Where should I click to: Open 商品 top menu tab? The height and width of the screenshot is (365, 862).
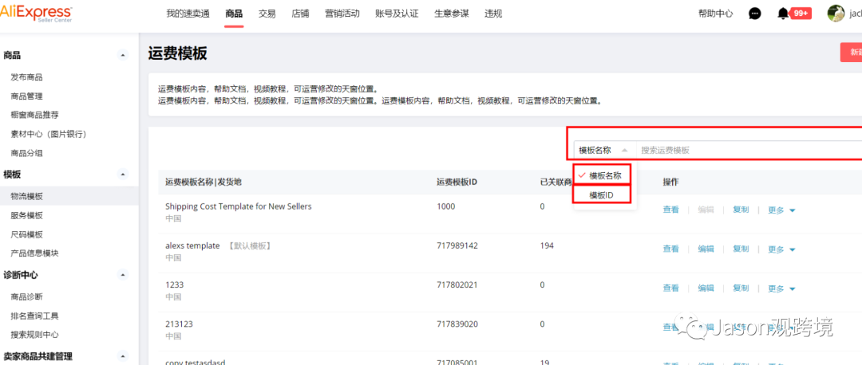tap(234, 14)
